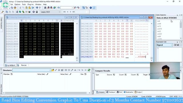183x103 pixels.
Task: Click the First navigation arrow icon
Action: [64, 12]
